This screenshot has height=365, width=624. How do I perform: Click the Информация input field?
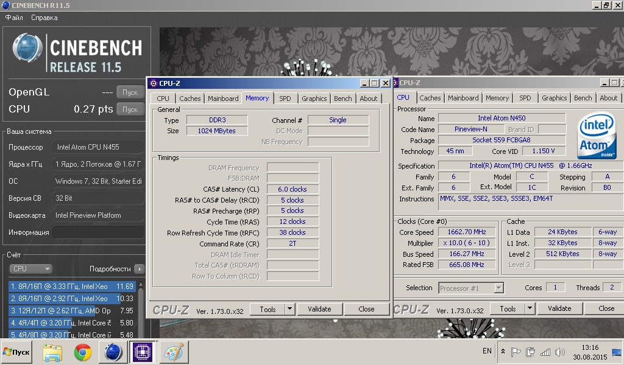coord(98,232)
